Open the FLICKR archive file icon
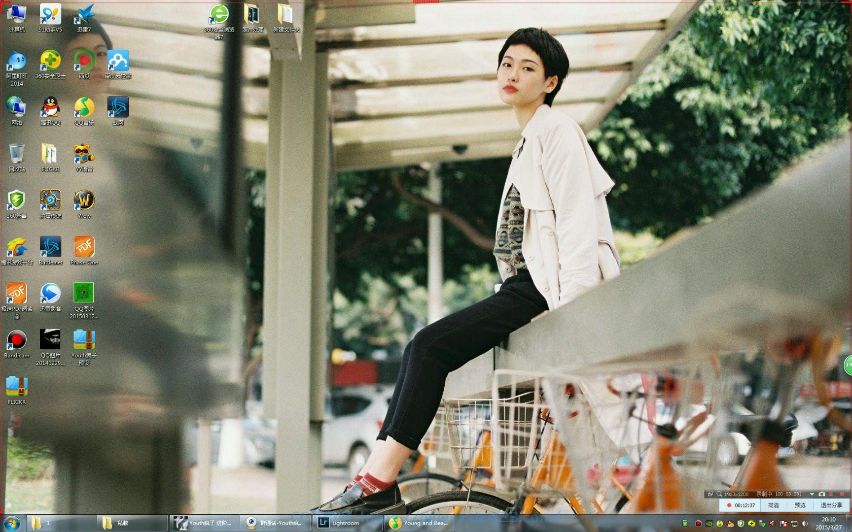 [16, 390]
